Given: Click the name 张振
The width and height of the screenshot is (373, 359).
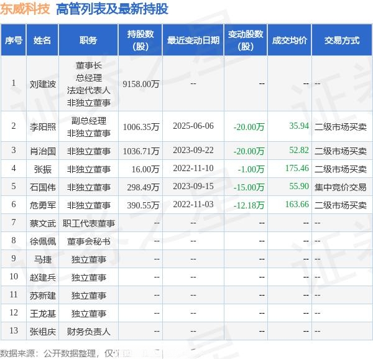Looking at the screenshot, I should pos(43,169).
